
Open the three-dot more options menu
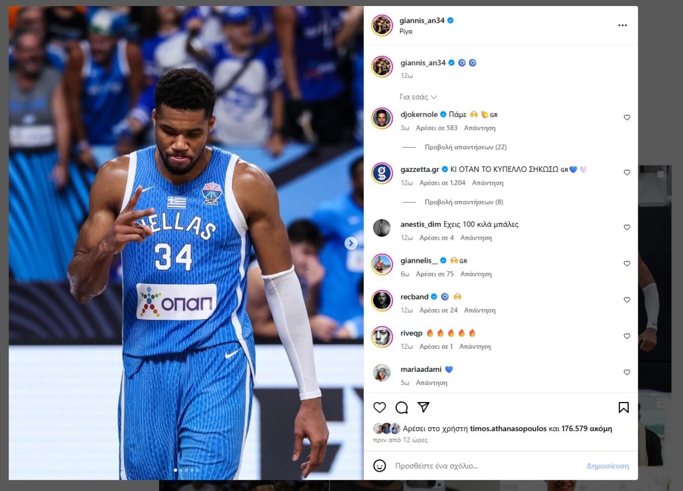click(x=623, y=25)
